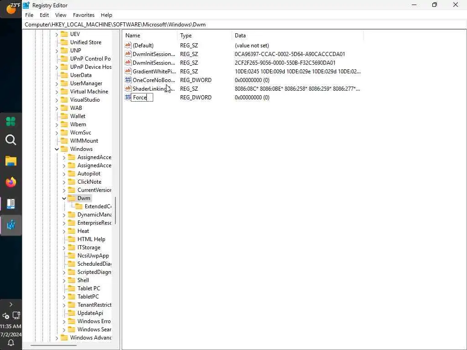Viewport: 467px width, 350px height.
Task: Show hidden tray icons chevron
Action: pyautogui.click(x=11, y=304)
